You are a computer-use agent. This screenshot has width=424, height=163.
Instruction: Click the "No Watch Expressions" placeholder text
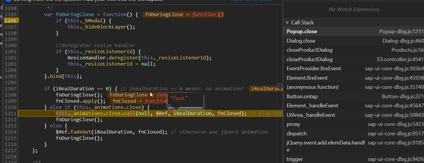354,9
